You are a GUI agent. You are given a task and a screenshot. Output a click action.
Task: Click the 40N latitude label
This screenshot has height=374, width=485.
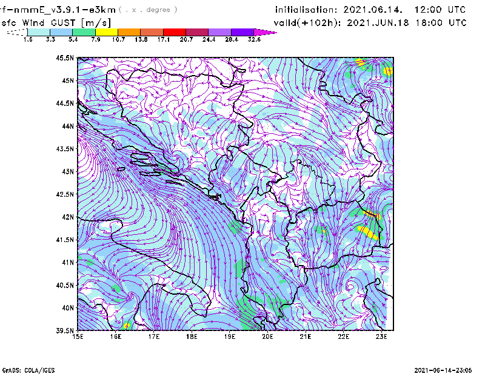pyautogui.click(x=68, y=308)
